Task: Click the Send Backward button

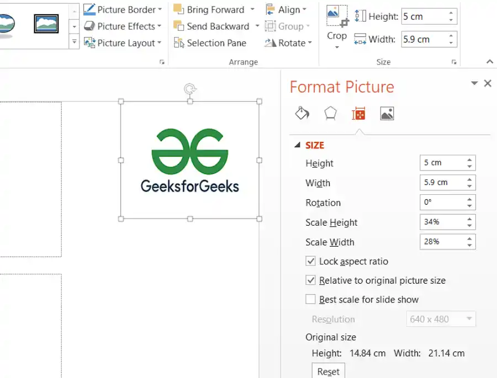Action: coord(212,26)
